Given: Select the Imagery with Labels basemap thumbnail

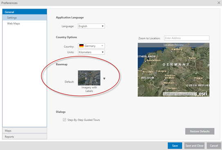Looking at the screenshot, I should coord(89,78).
